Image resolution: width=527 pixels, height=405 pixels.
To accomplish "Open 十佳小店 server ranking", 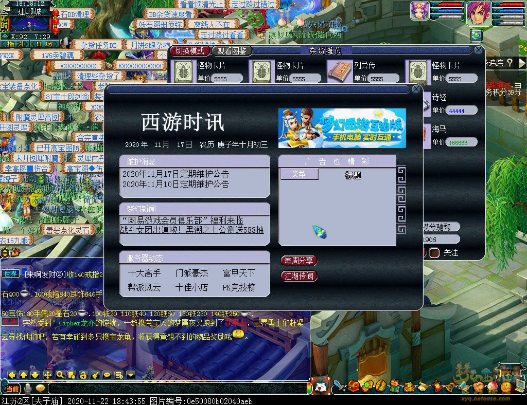I will coord(191,287).
